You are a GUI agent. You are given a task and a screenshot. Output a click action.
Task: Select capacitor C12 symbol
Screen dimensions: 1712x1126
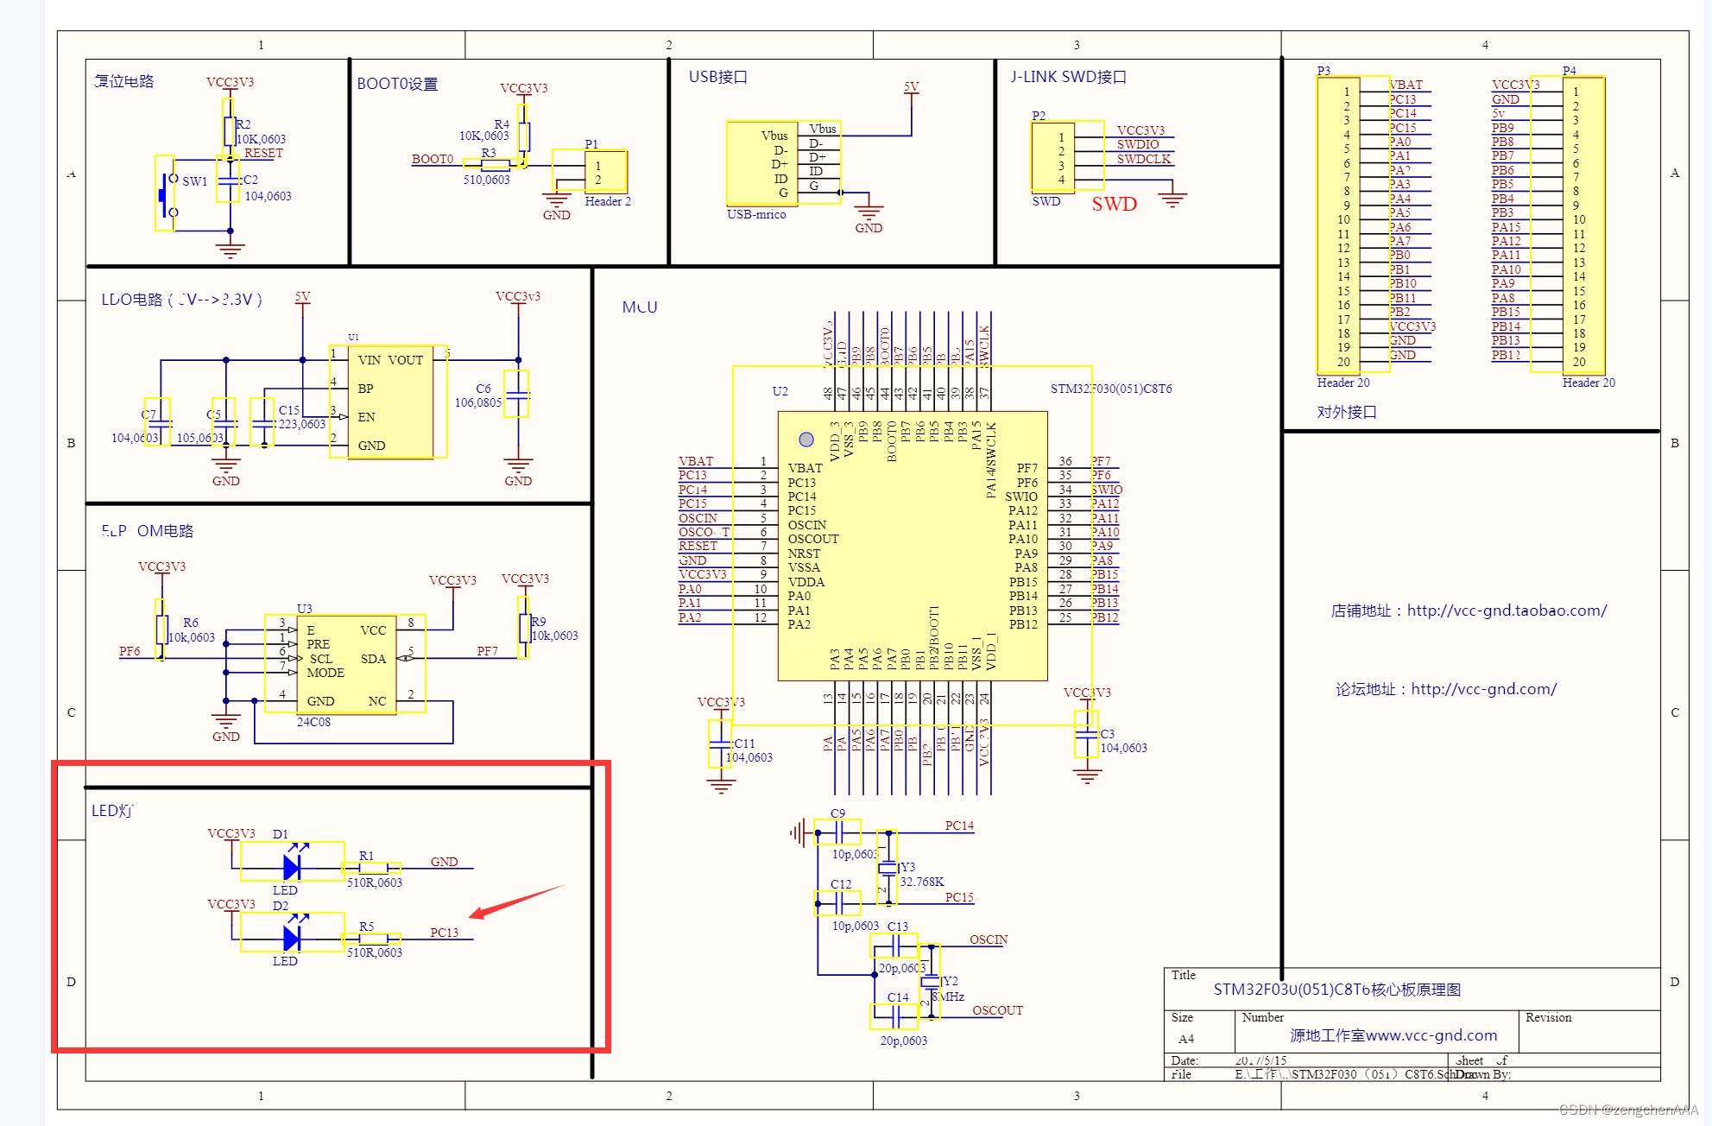[x=837, y=903]
